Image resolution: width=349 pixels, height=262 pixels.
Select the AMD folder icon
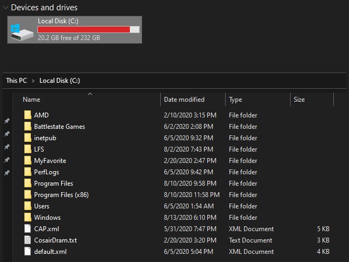point(28,115)
